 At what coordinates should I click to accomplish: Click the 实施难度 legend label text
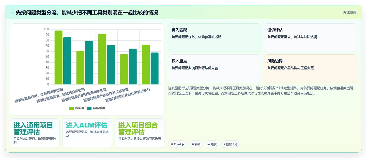click(x=99, y=108)
